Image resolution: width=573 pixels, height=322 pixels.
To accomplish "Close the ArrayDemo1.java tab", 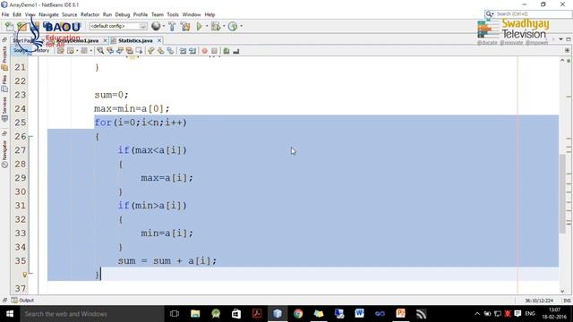I will (x=106, y=40).
